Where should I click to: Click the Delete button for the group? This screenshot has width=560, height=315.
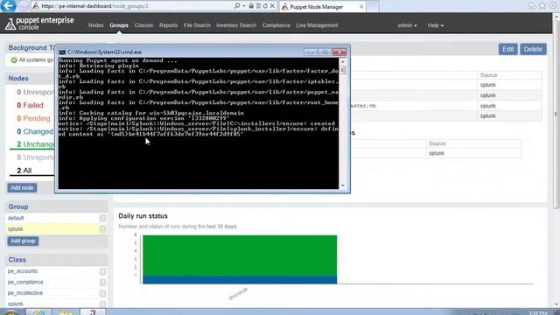coord(533,49)
